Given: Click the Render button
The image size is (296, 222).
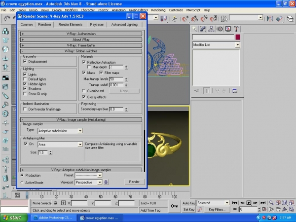Looking at the screenshot, I should 134,182.
